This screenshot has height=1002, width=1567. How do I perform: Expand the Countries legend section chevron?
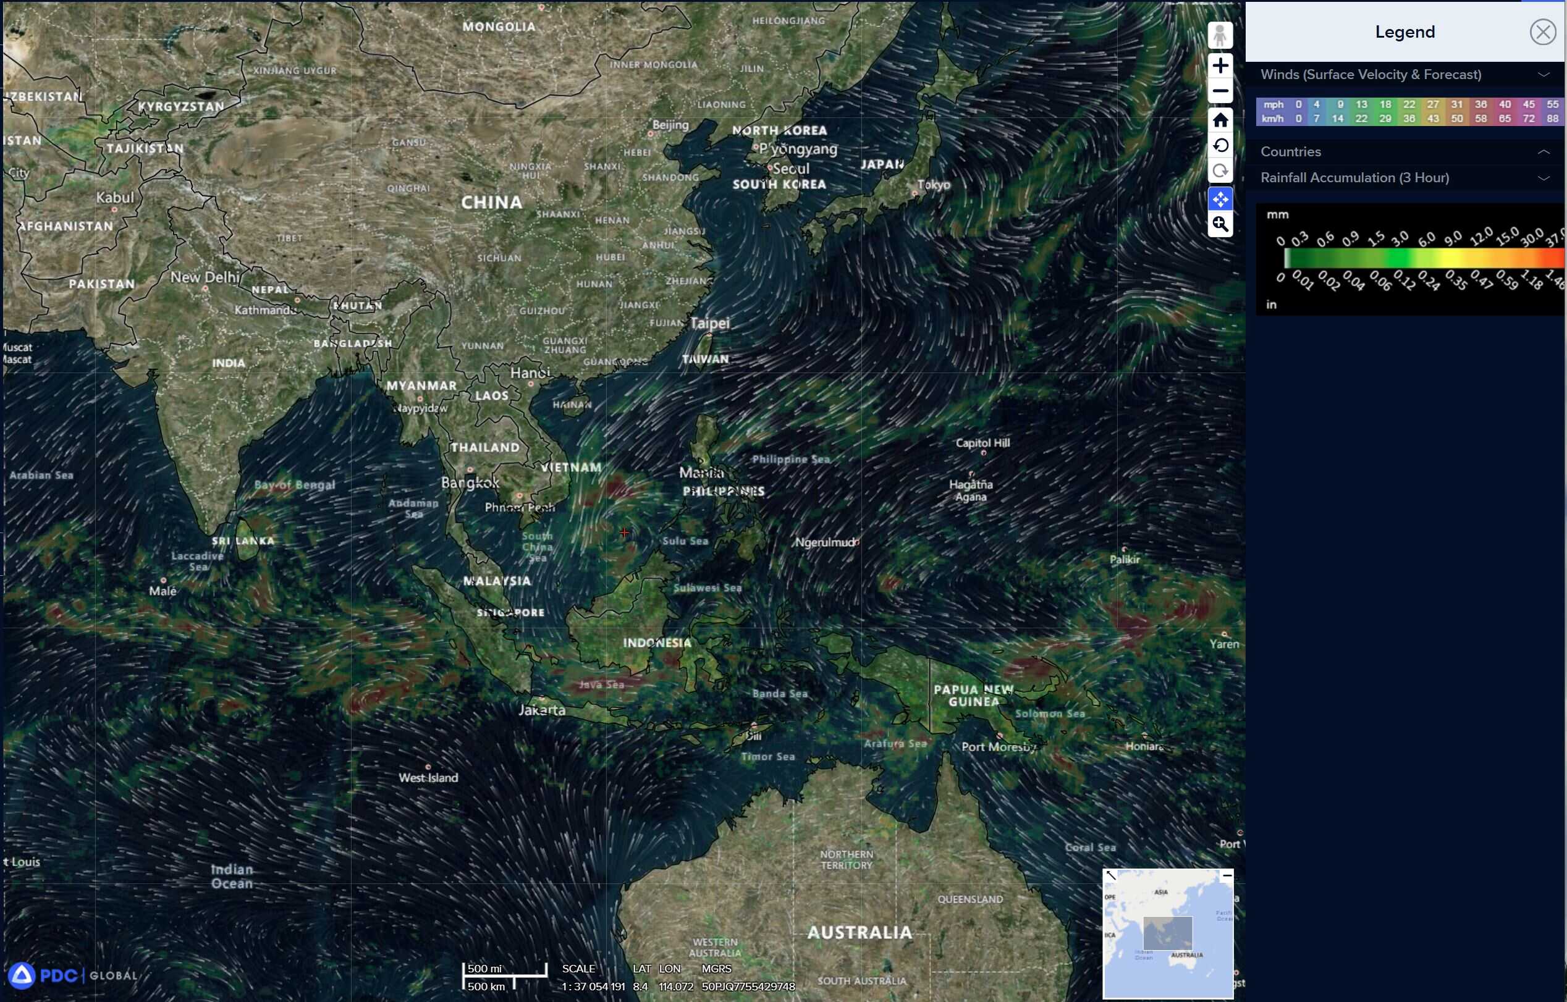point(1543,151)
